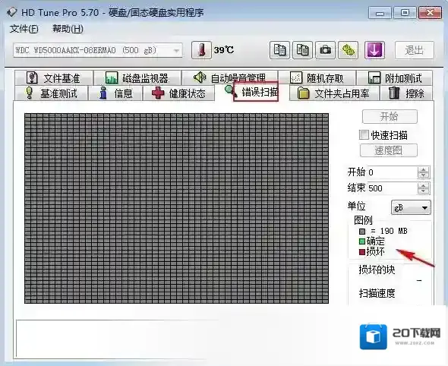Screen dimensions: 448x366
Task: Click the 开始 scan button
Action: (x=390, y=117)
